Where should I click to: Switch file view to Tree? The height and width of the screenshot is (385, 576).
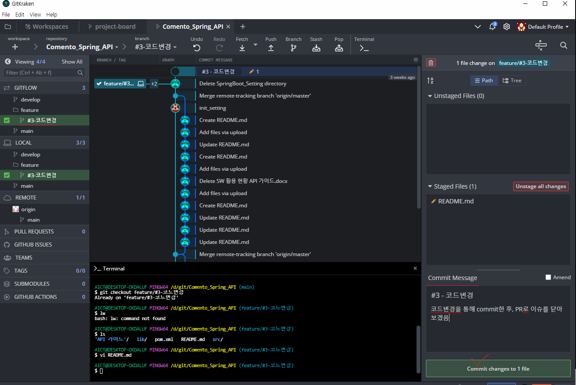coord(512,81)
